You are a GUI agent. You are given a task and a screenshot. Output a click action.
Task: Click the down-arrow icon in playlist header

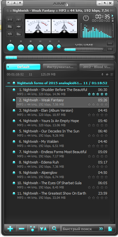click(102, 74)
